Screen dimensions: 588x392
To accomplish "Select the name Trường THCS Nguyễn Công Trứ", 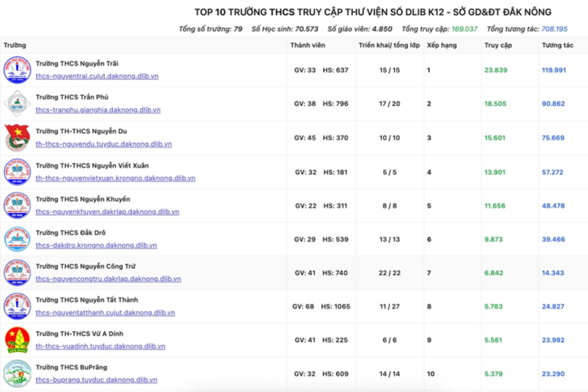I will 86,266.
